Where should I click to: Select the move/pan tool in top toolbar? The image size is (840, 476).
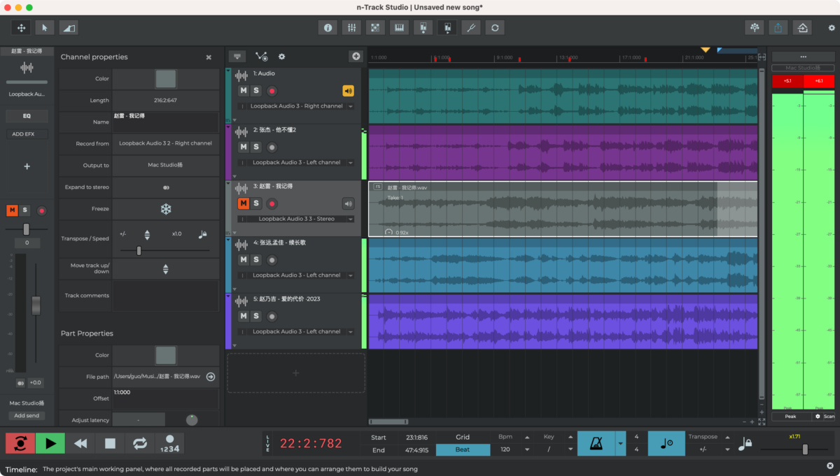point(21,27)
